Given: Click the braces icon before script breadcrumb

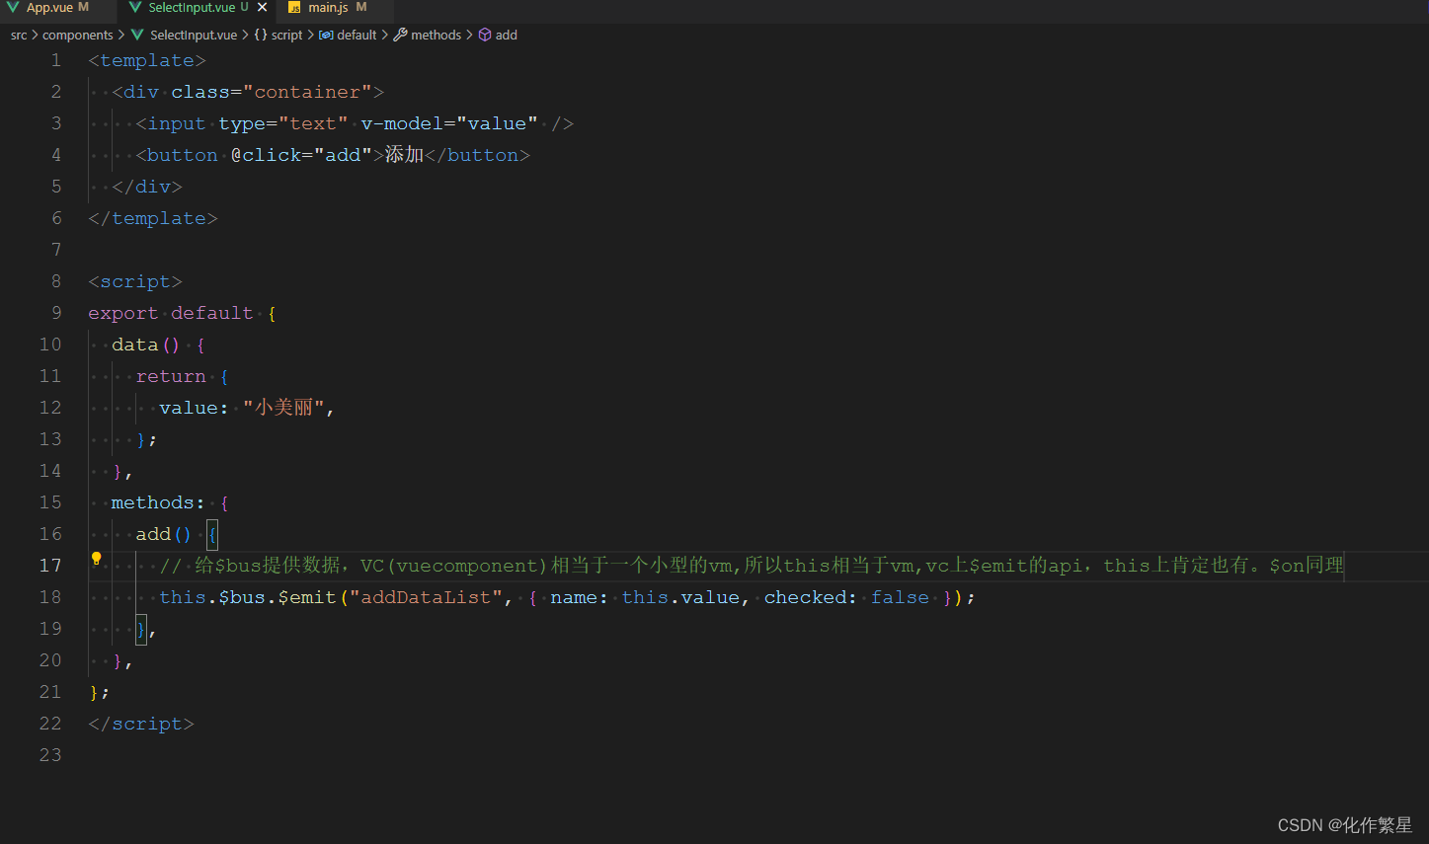Looking at the screenshot, I should click(261, 35).
